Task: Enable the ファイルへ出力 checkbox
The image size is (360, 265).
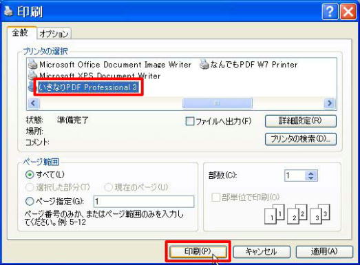Action: click(190, 121)
